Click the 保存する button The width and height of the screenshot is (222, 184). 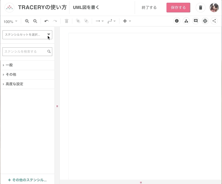click(178, 8)
